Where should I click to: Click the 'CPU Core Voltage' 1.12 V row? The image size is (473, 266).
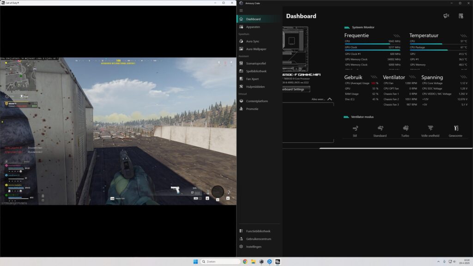445,83
